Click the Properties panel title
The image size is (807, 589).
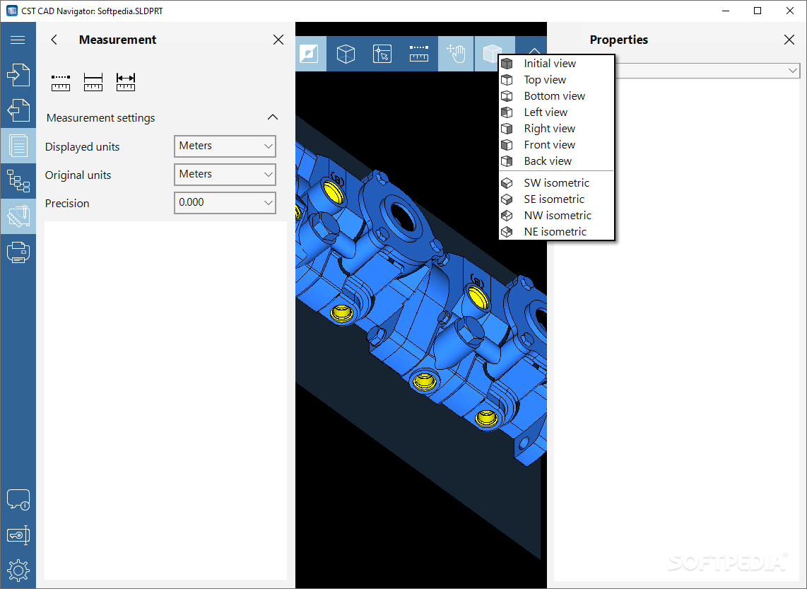point(618,40)
